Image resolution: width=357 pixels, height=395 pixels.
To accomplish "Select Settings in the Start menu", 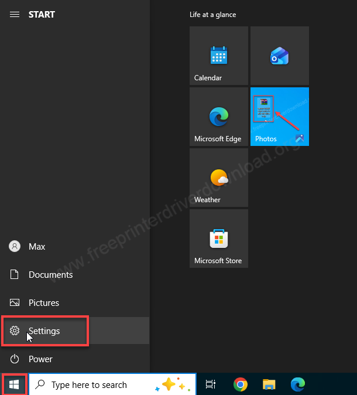I will pyautogui.click(x=44, y=331).
